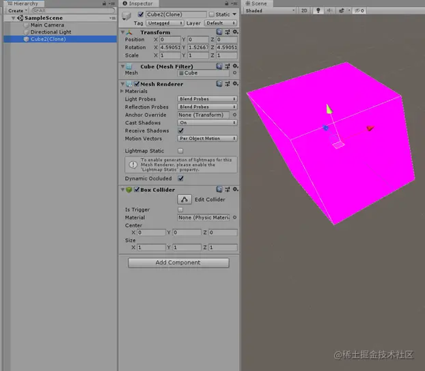Screen dimensions: 425x371
Task: Click the green Y-axis gizmo arrow
Action: click(329, 109)
